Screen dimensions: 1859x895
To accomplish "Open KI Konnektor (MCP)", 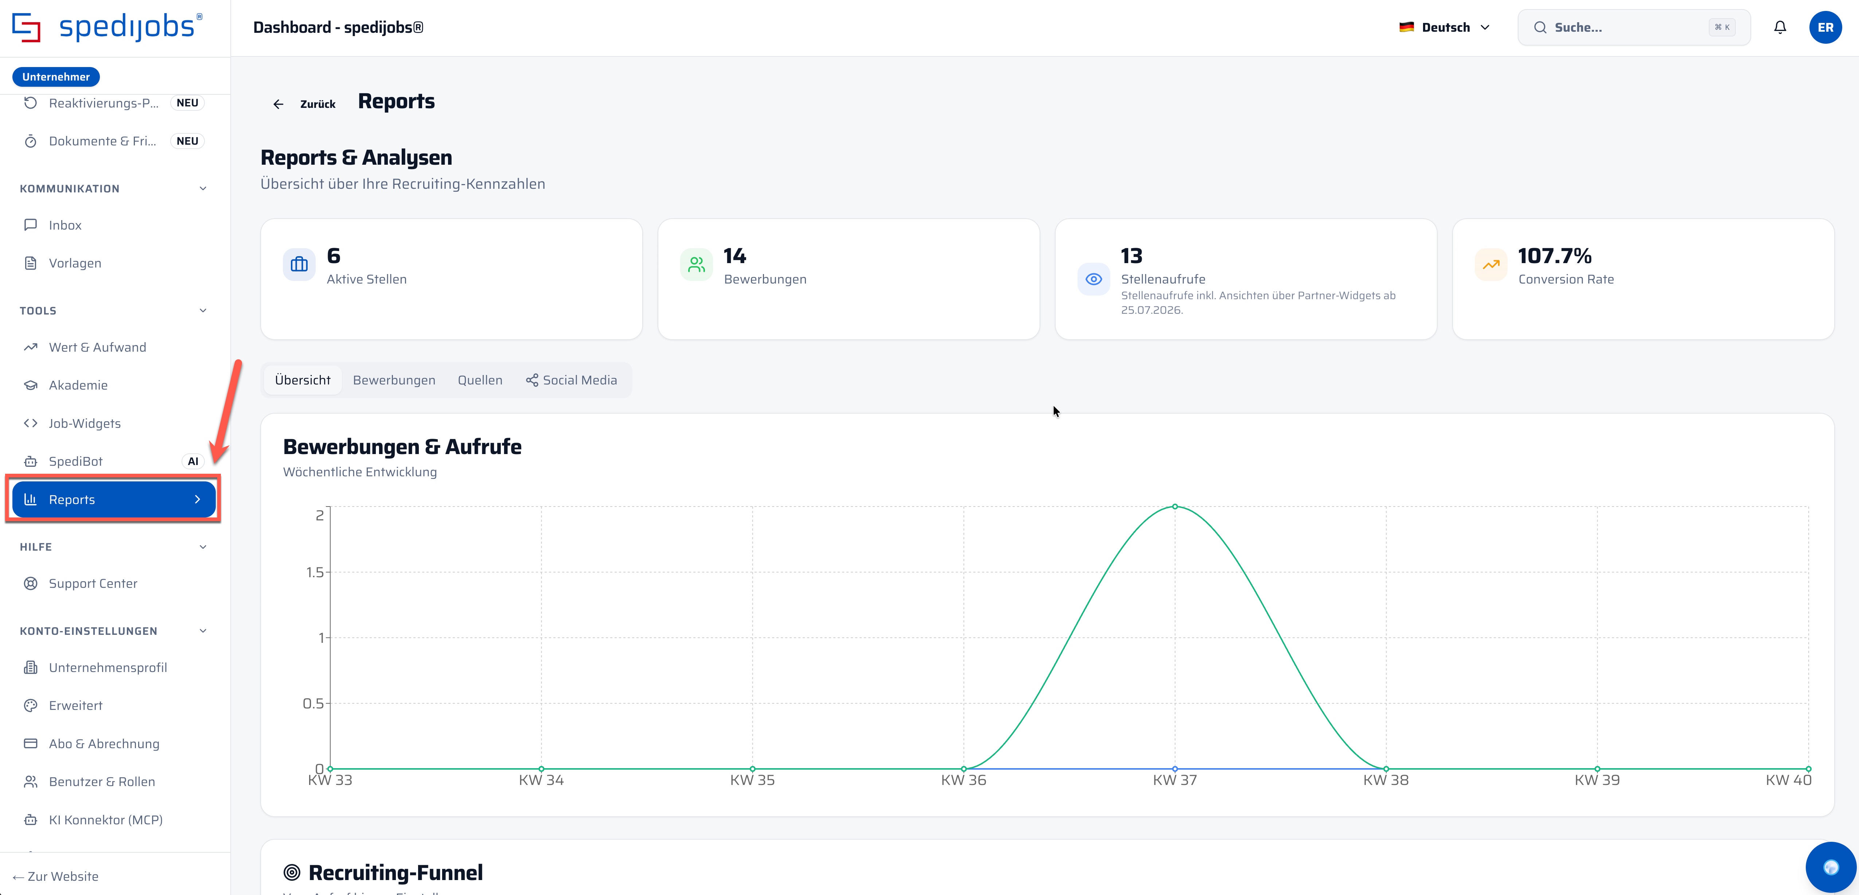I will pos(114,820).
